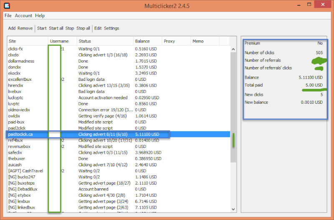
Task: Select the [NG] DebadiBux row
Action: (119, 189)
